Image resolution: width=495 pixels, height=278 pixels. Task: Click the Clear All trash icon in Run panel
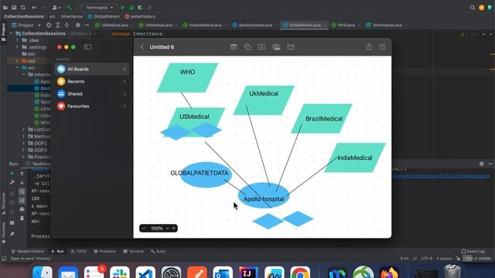tap(22, 218)
